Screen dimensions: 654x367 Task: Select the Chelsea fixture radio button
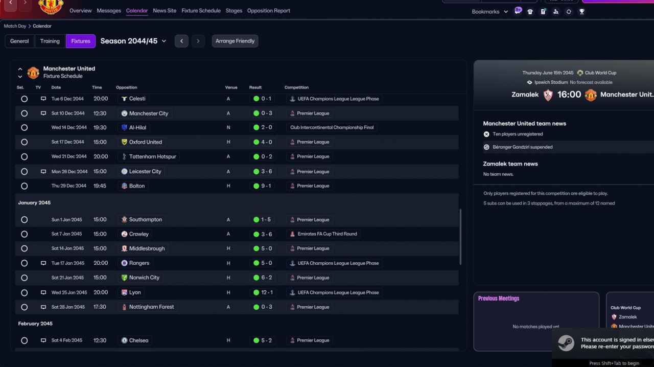point(24,340)
